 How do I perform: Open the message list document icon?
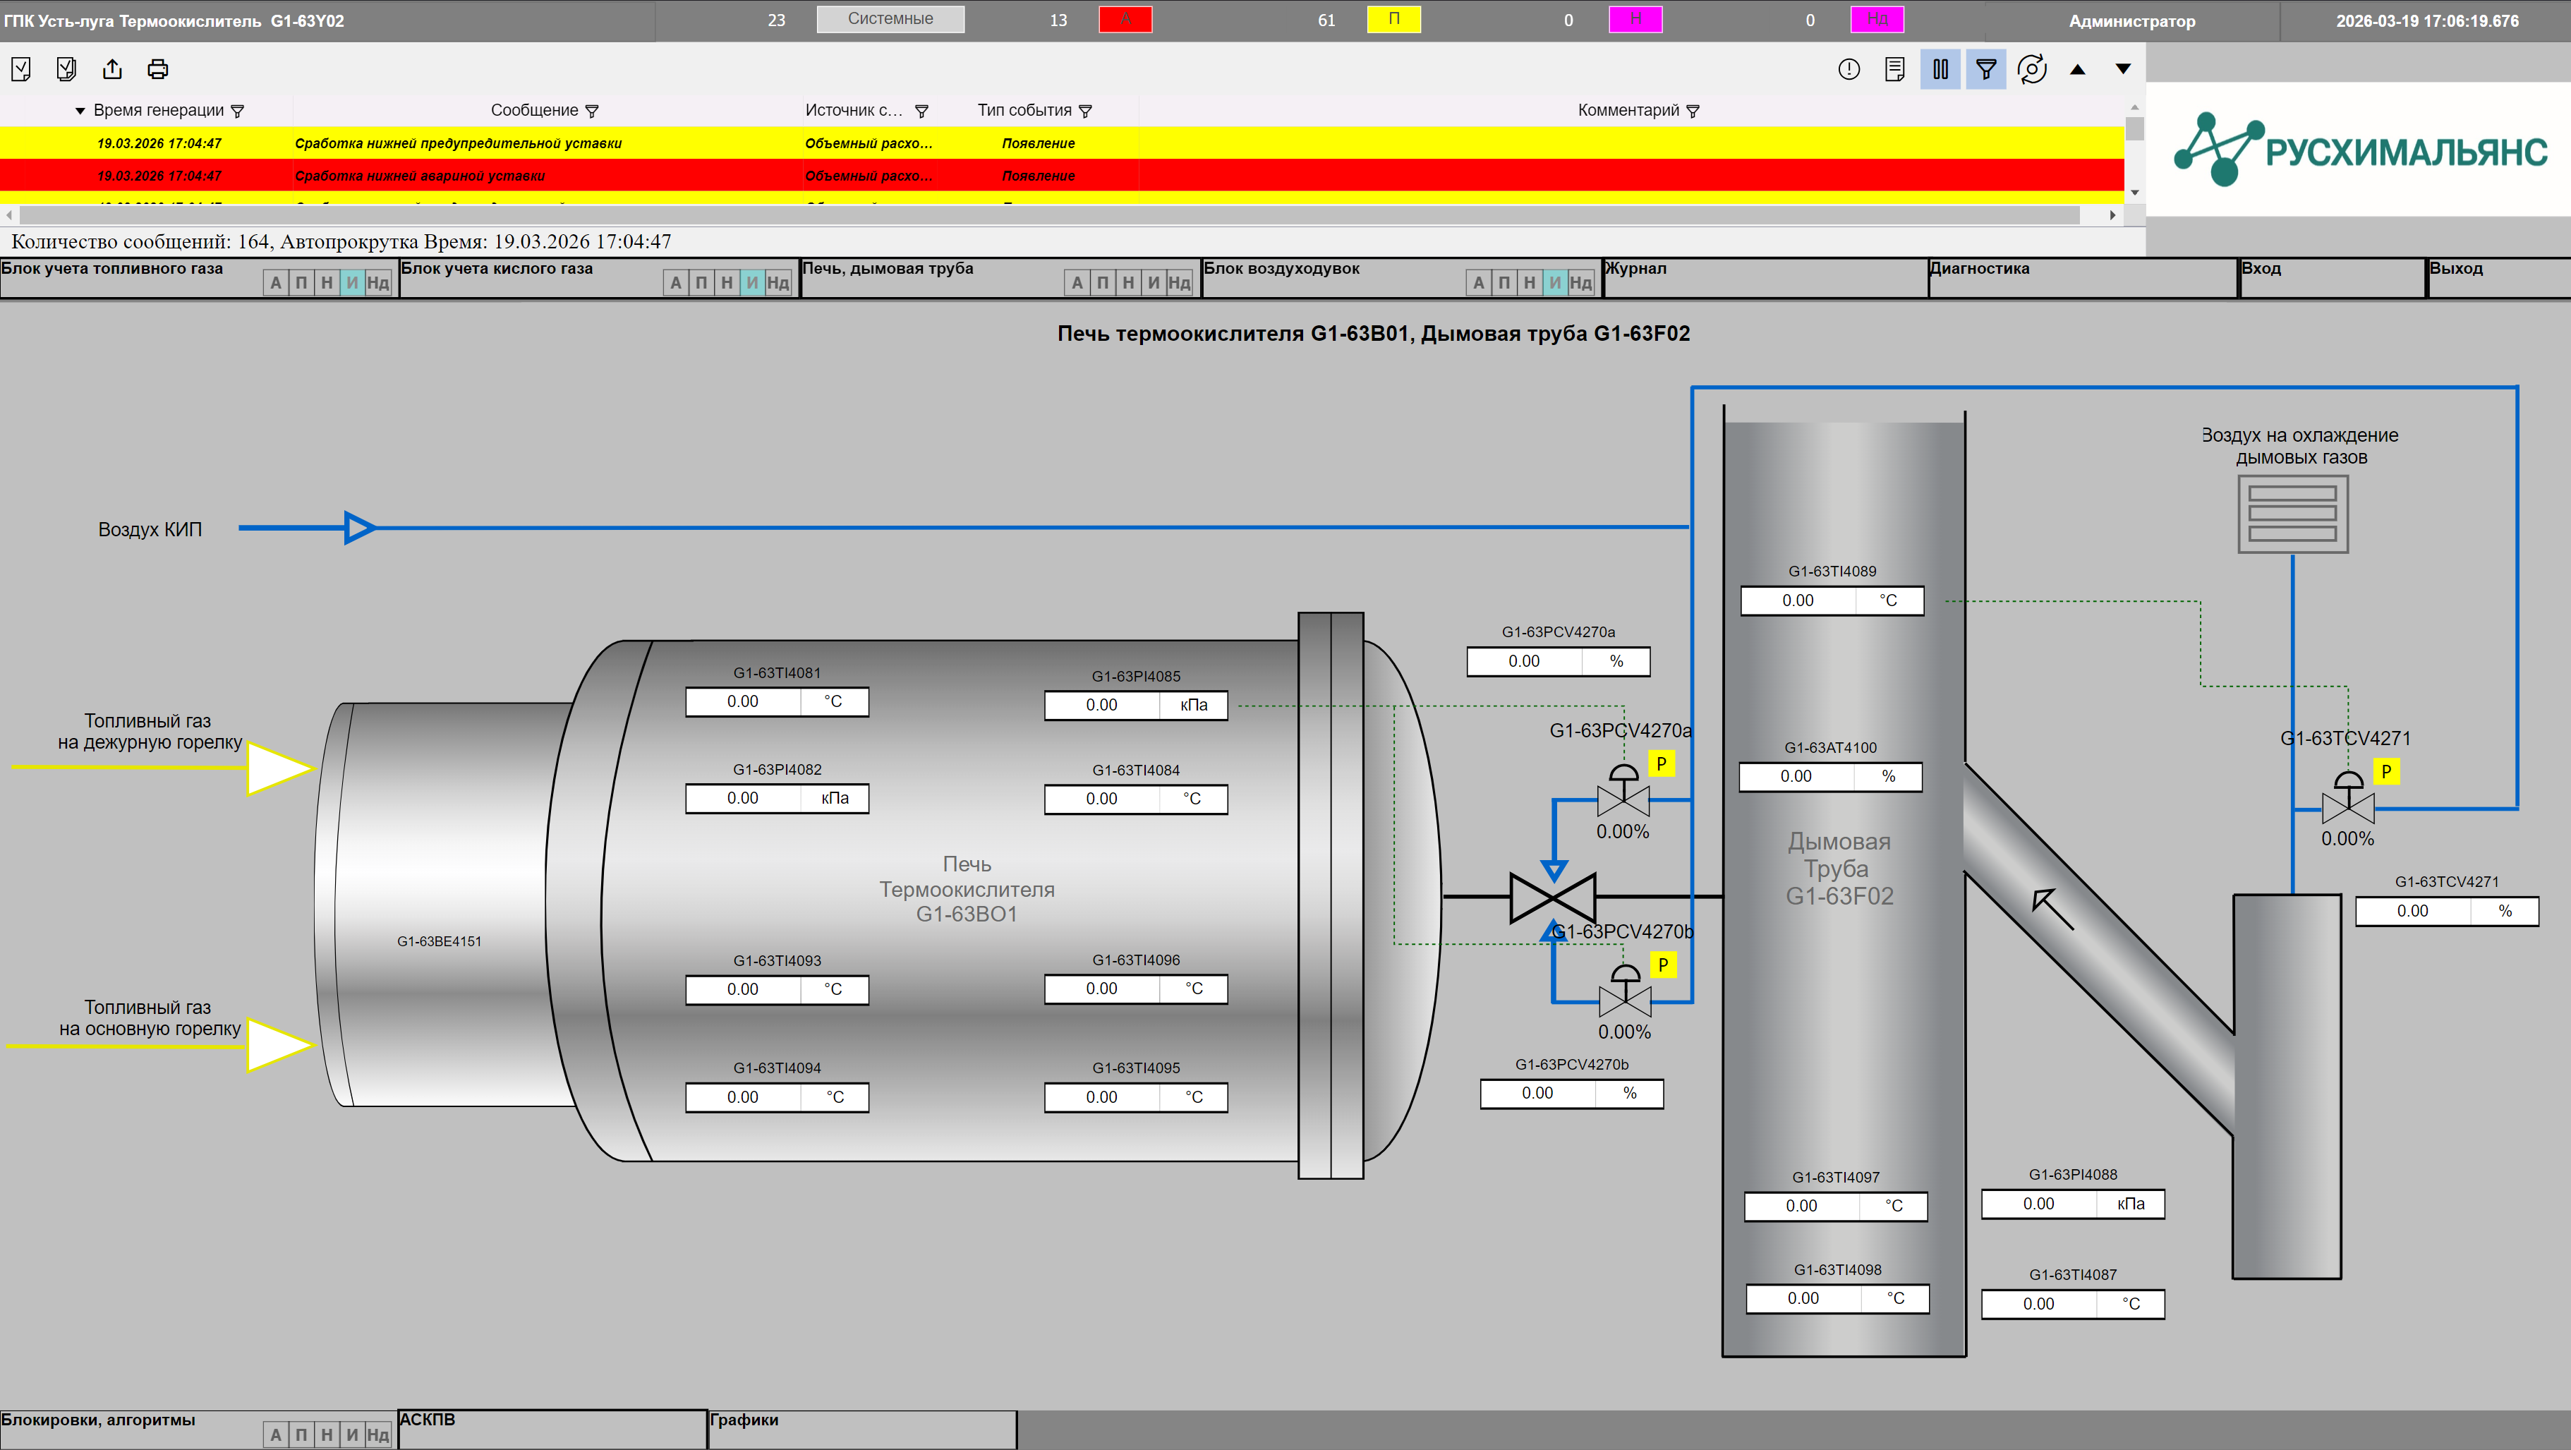coord(1894,69)
